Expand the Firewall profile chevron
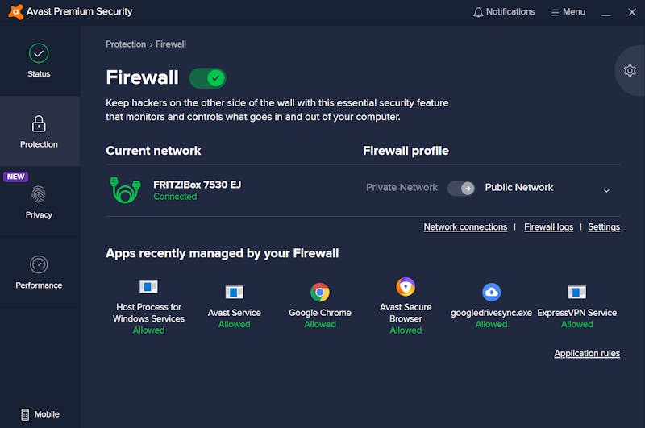The image size is (645, 428). (606, 191)
